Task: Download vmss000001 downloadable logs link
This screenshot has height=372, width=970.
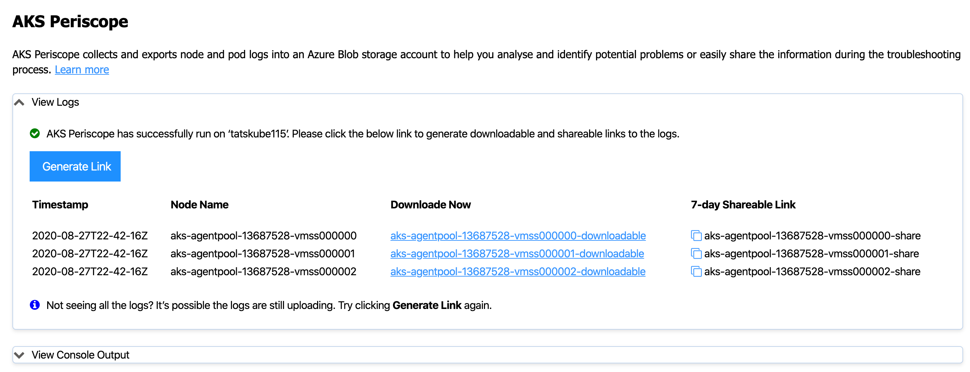Action: [x=517, y=254]
